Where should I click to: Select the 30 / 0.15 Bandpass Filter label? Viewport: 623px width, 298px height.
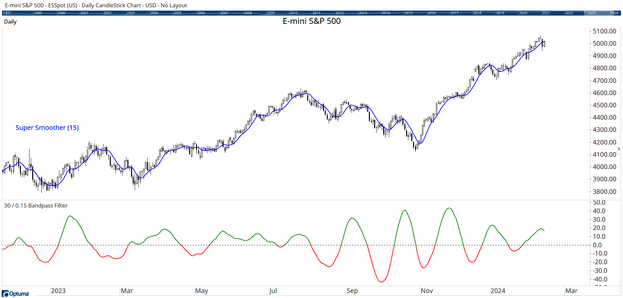click(36, 206)
